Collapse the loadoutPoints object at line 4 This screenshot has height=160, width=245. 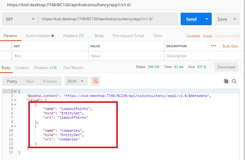point(15,105)
